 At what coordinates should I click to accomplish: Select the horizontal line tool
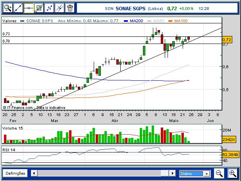point(29,8)
